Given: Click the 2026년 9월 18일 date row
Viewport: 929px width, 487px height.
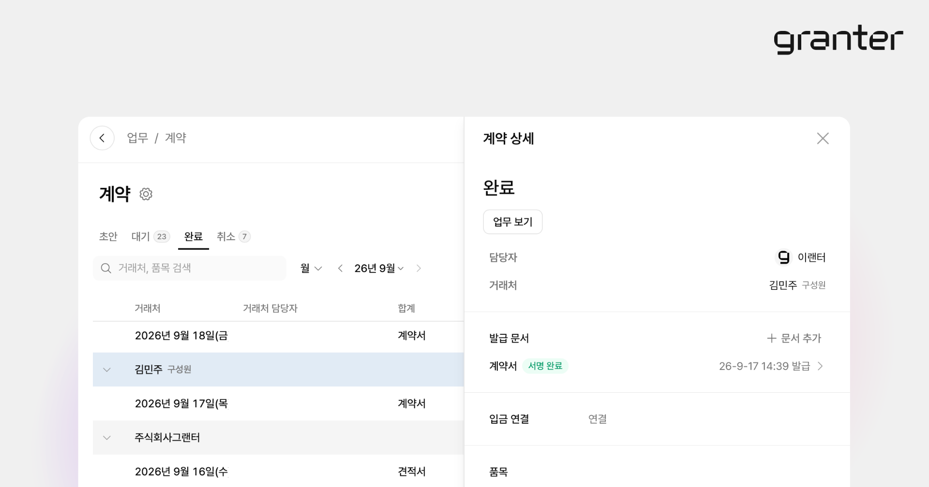Looking at the screenshot, I should point(181,336).
